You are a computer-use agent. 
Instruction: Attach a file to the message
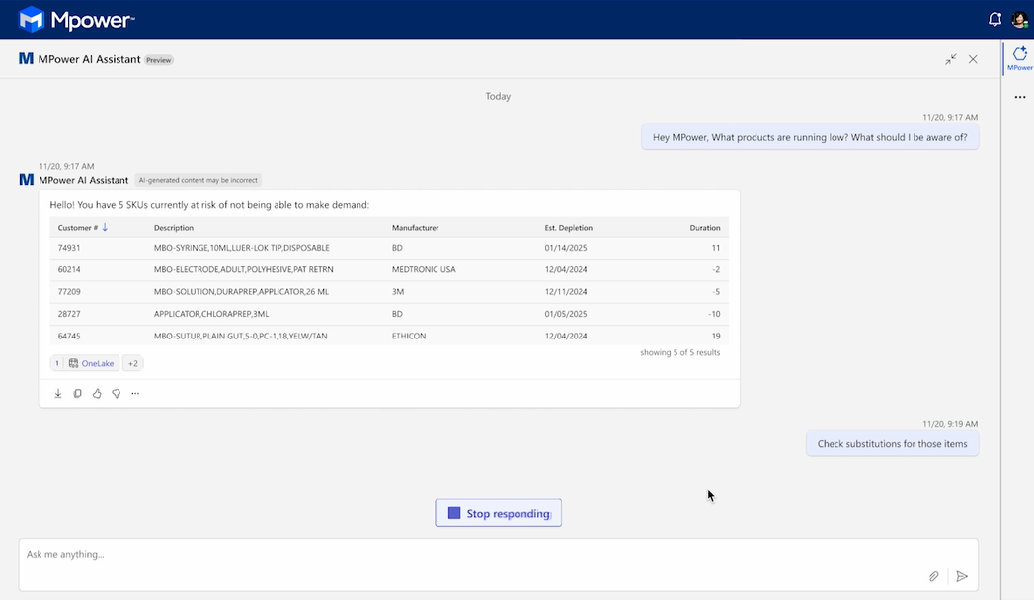(934, 577)
